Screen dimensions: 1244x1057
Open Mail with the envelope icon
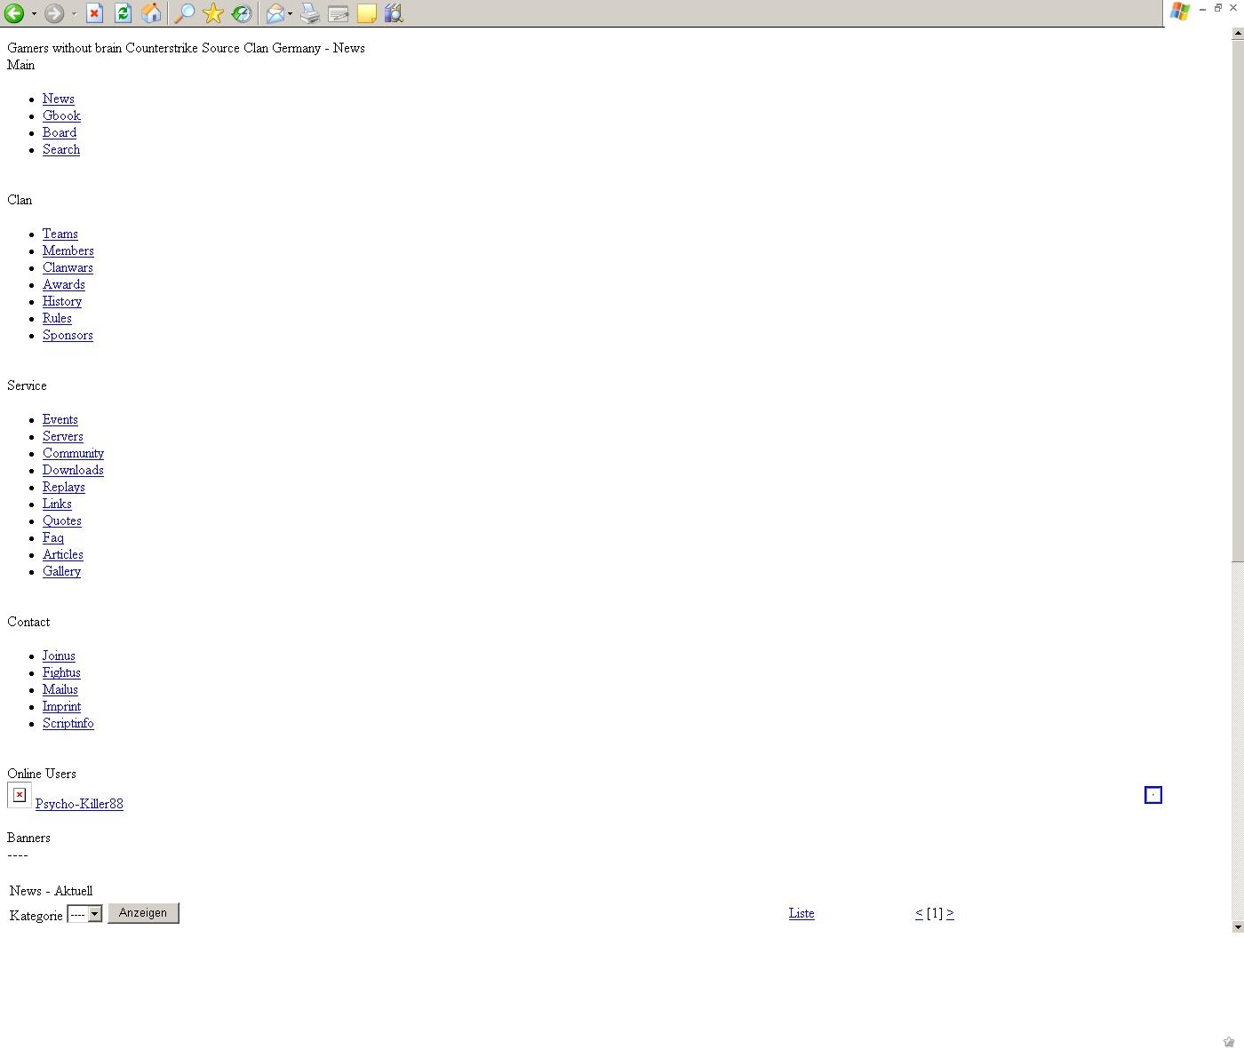[275, 13]
